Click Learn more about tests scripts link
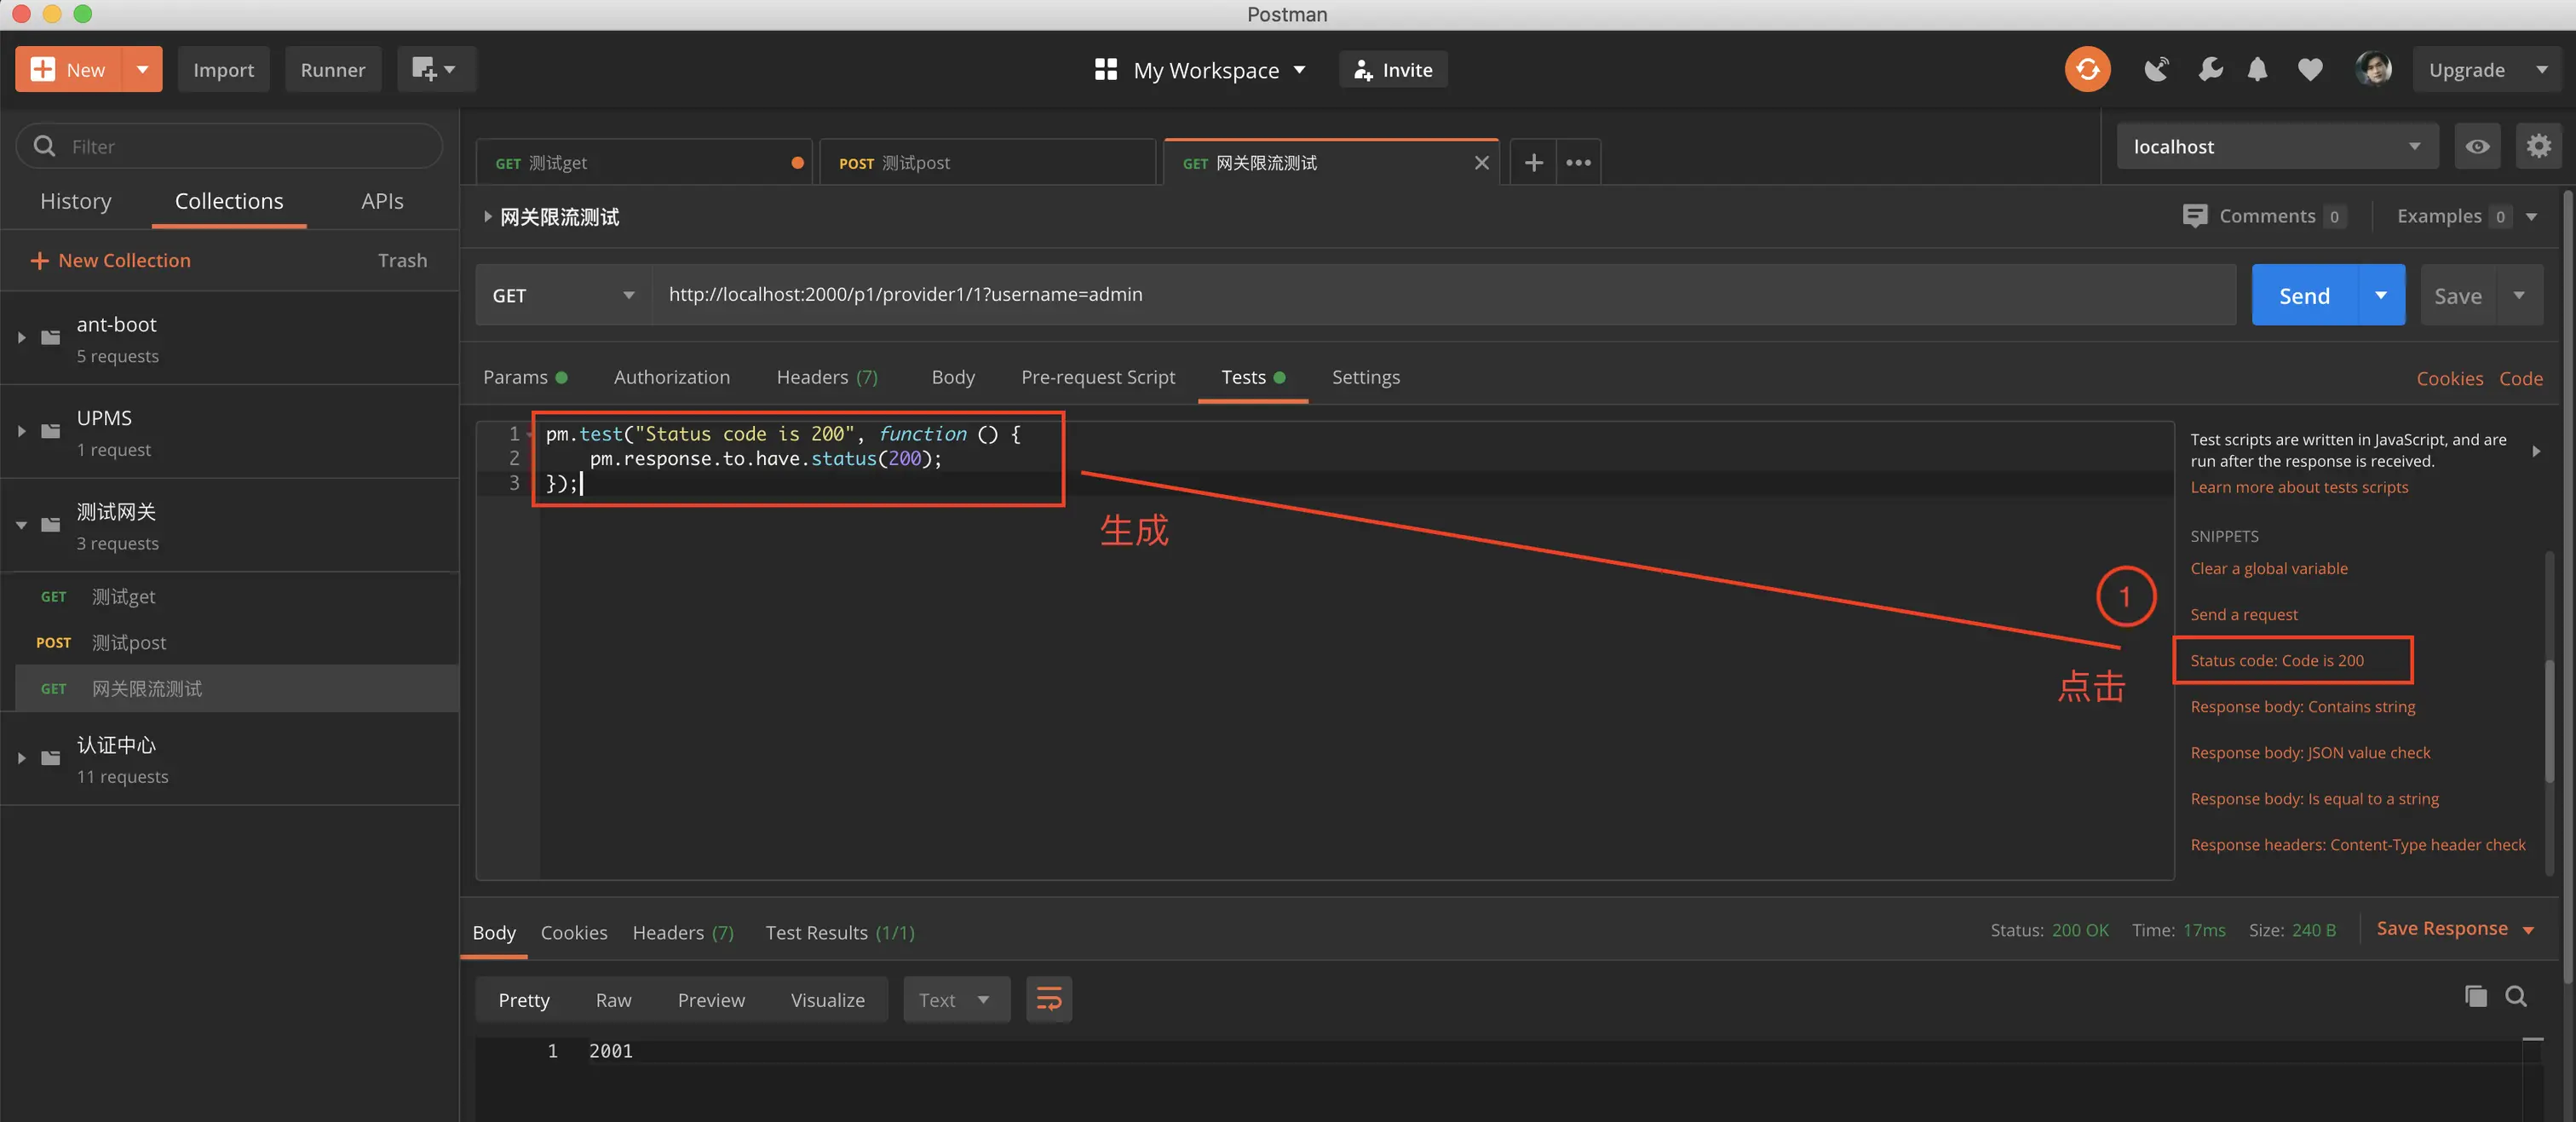Image resolution: width=2576 pixels, height=1122 pixels. coord(2298,487)
